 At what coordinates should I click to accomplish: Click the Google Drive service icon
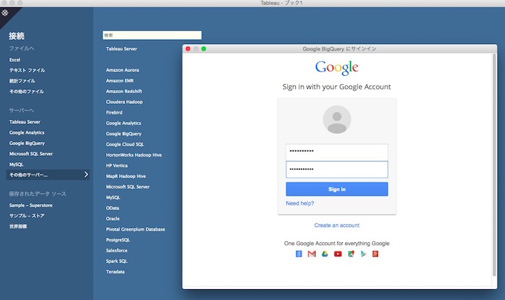pyautogui.click(x=325, y=254)
